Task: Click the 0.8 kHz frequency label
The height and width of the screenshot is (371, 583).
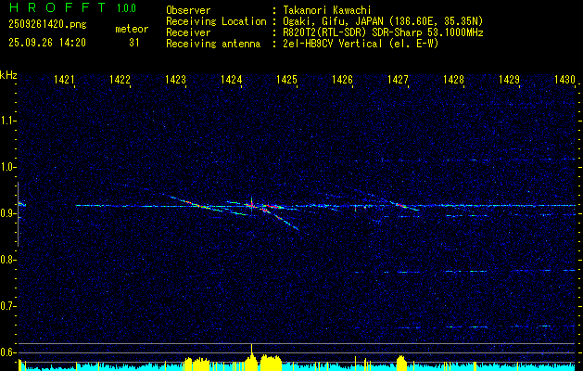Action: tap(7, 260)
